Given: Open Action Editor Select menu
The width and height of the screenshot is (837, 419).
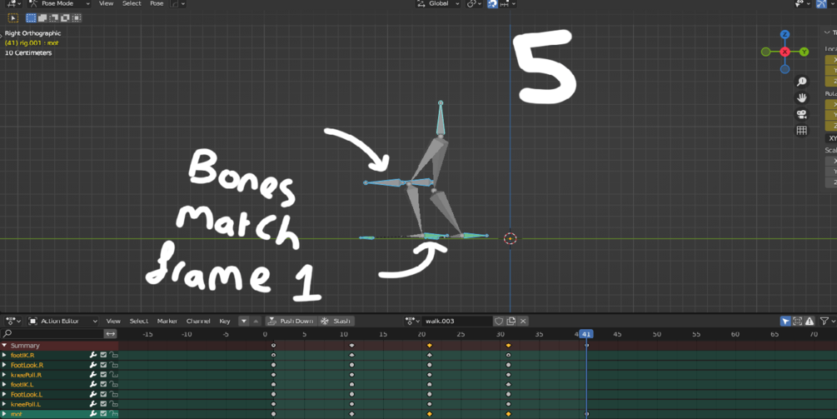Looking at the screenshot, I should (139, 321).
